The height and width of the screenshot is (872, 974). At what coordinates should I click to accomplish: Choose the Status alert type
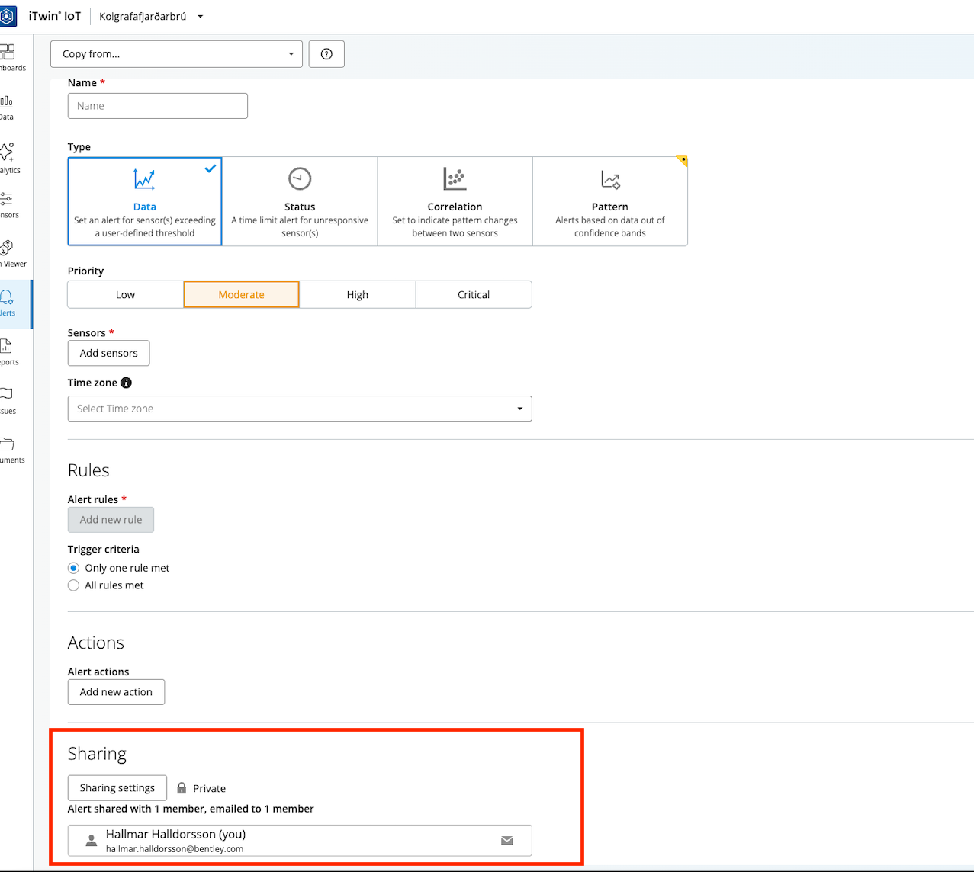coord(300,202)
